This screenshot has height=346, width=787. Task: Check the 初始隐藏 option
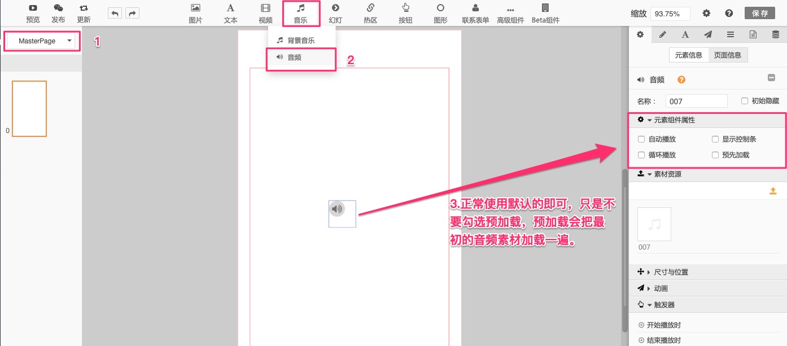click(x=745, y=101)
